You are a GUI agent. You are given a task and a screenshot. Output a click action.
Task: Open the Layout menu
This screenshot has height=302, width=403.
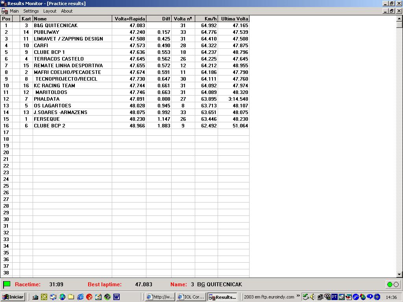(x=50, y=11)
